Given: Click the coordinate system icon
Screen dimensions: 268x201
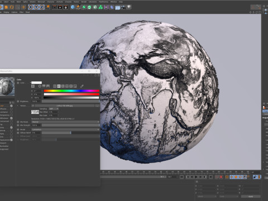Looking at the screenshot, I should 48,7.
